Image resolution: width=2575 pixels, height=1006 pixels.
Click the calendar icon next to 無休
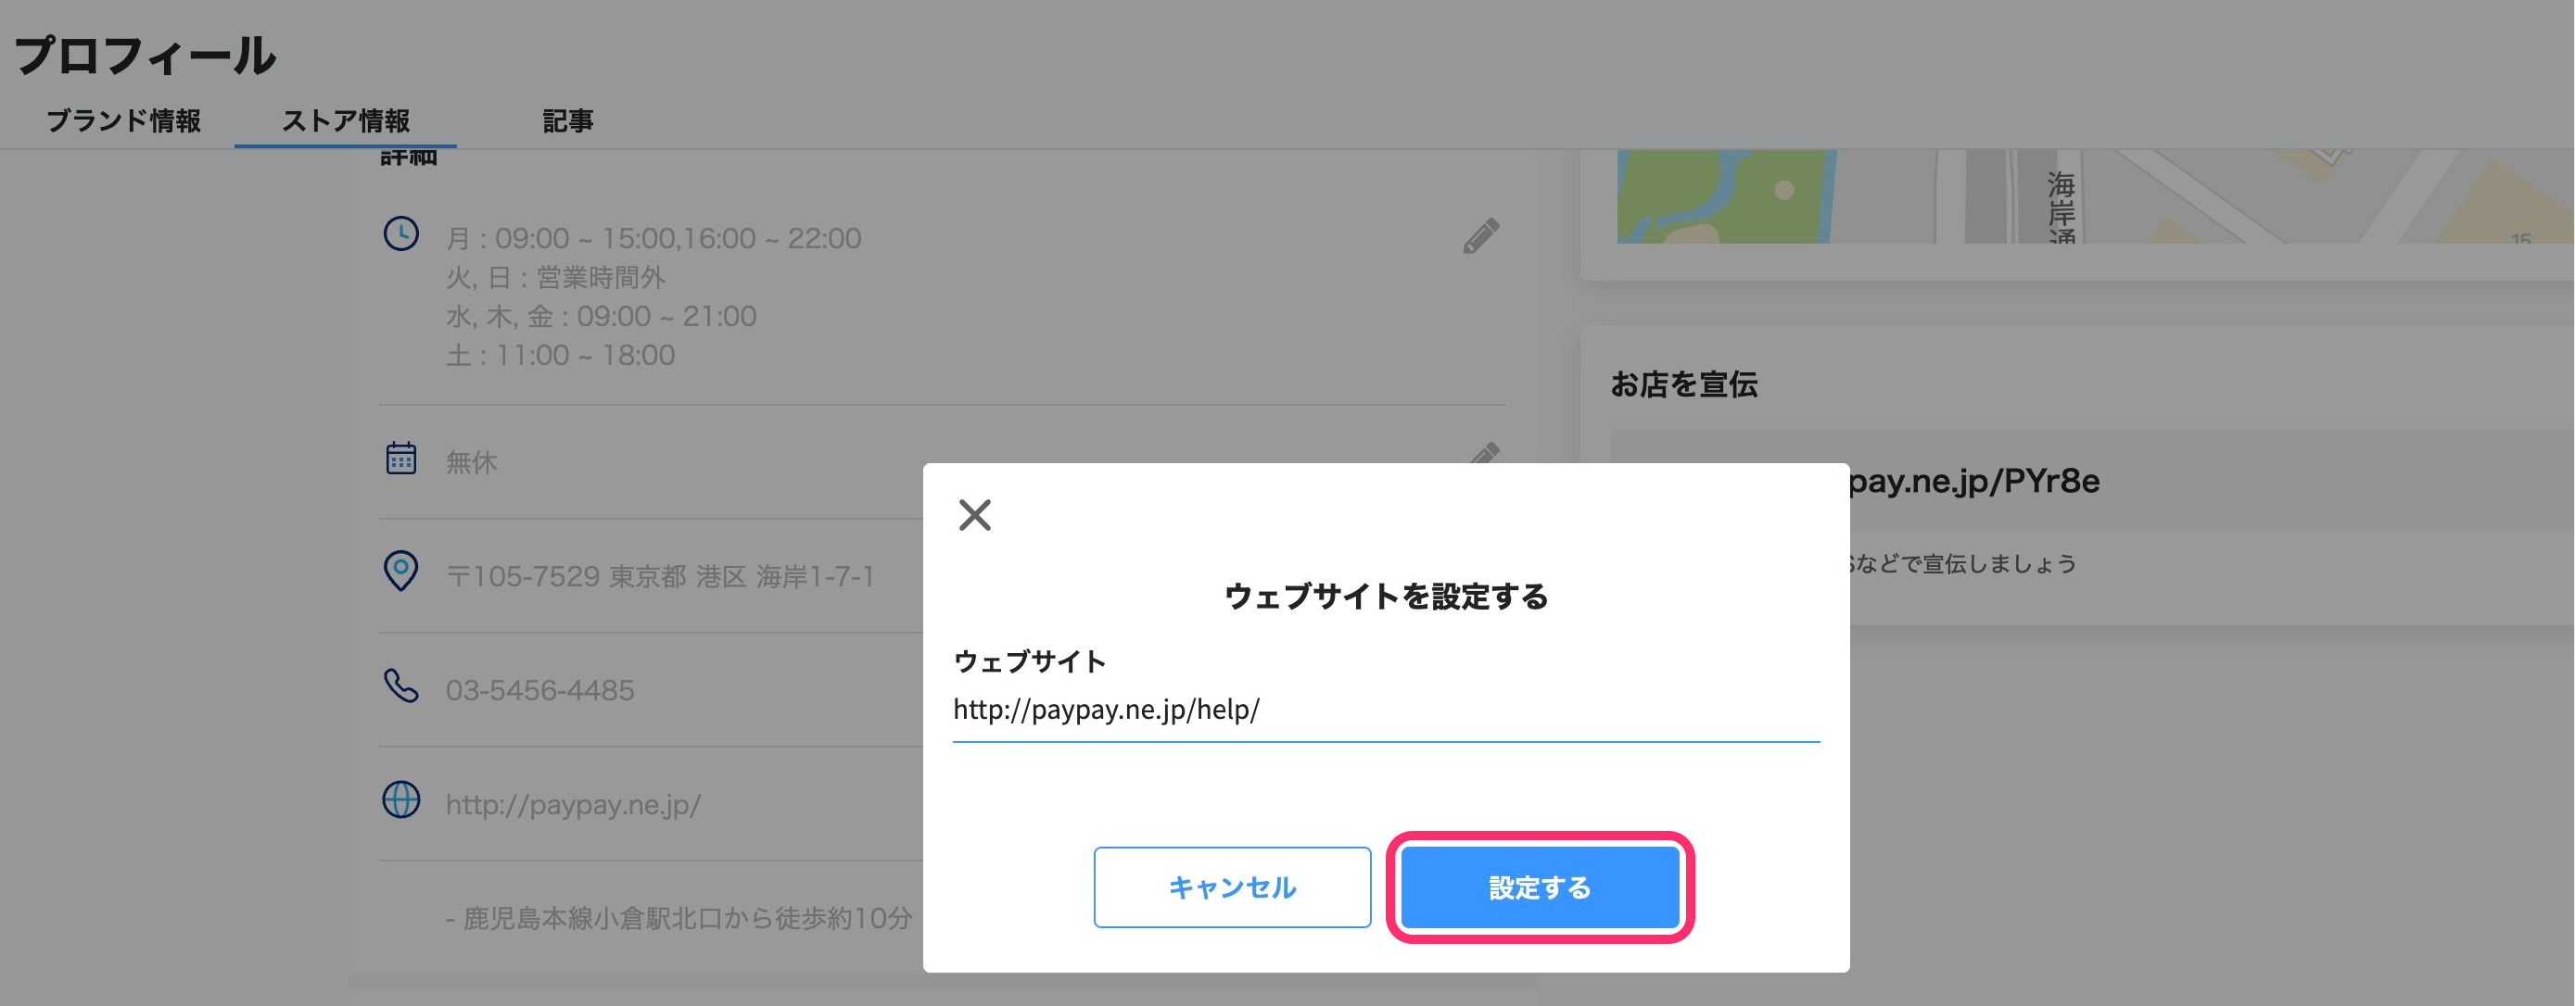402,459
